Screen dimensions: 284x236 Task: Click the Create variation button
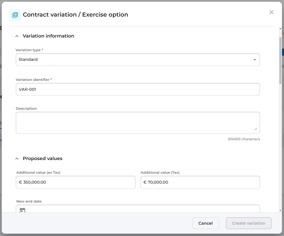[249, 223]
